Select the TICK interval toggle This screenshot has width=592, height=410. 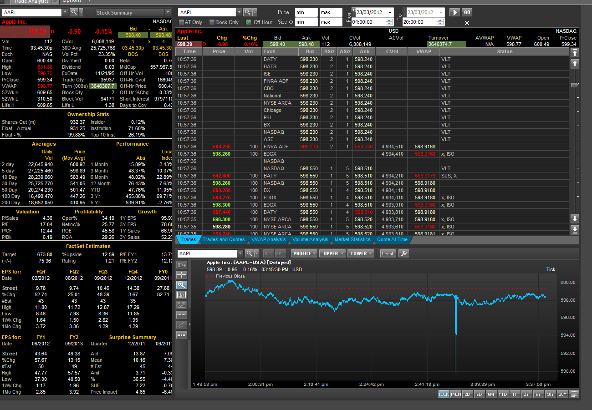click(x=444, y=395)
